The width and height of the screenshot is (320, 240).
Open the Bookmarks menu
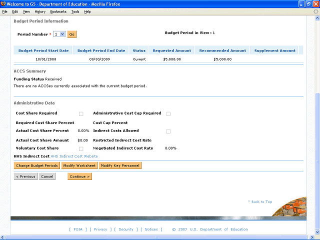click(x=58, y=12)
